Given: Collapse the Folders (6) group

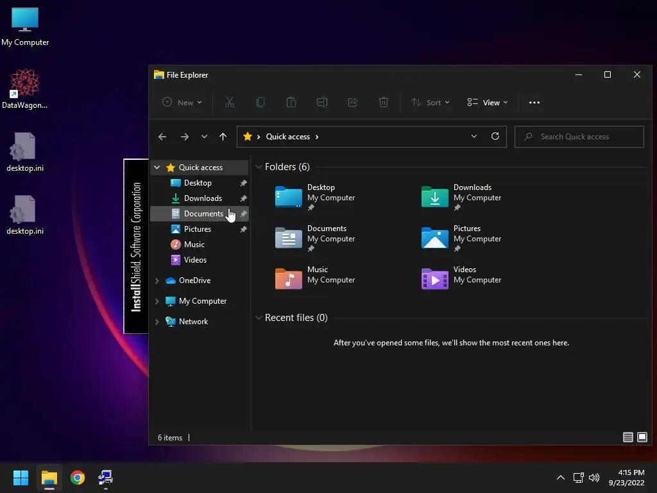Looking at the screenshot, I should tap(259, 167).
